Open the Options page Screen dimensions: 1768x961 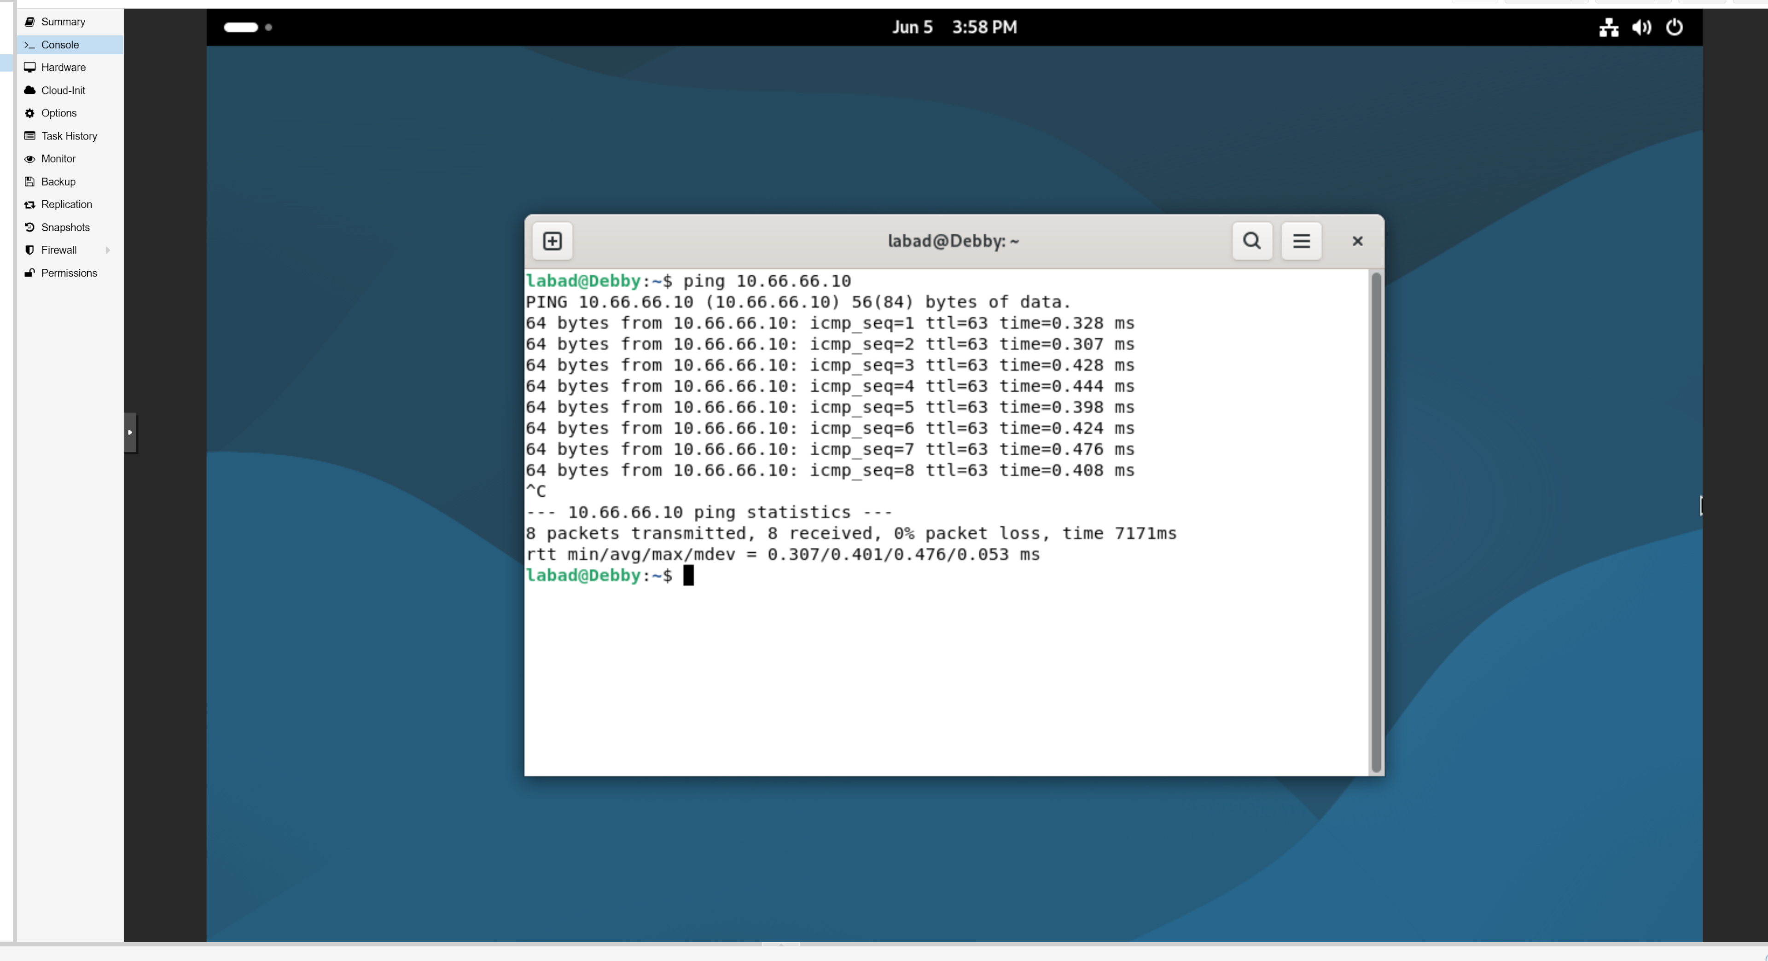(x=70, y=113)
